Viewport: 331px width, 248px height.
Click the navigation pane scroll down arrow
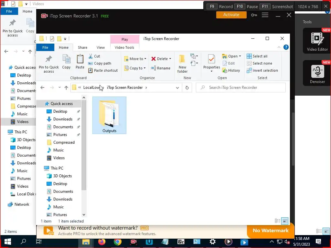coord(84,215)
